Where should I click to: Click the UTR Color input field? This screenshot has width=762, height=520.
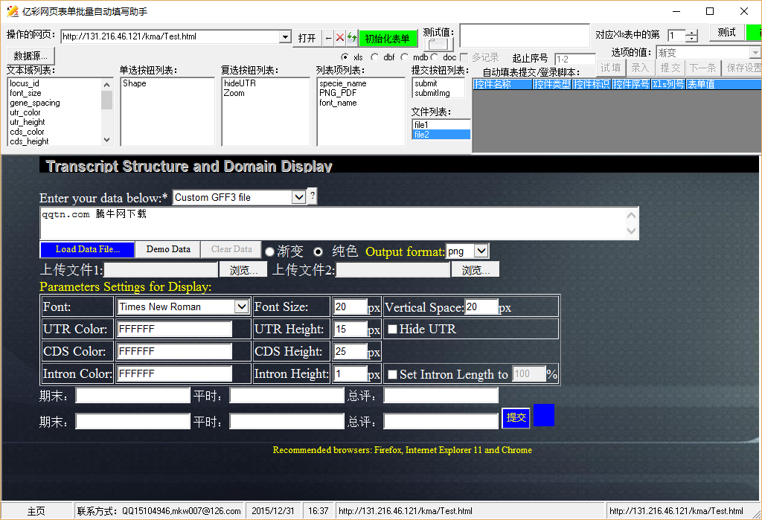pos(174,329)
